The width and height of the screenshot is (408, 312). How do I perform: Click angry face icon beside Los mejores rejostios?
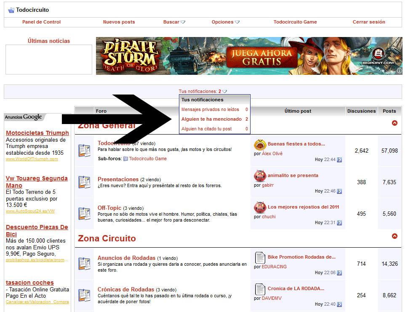coord(260,207)
